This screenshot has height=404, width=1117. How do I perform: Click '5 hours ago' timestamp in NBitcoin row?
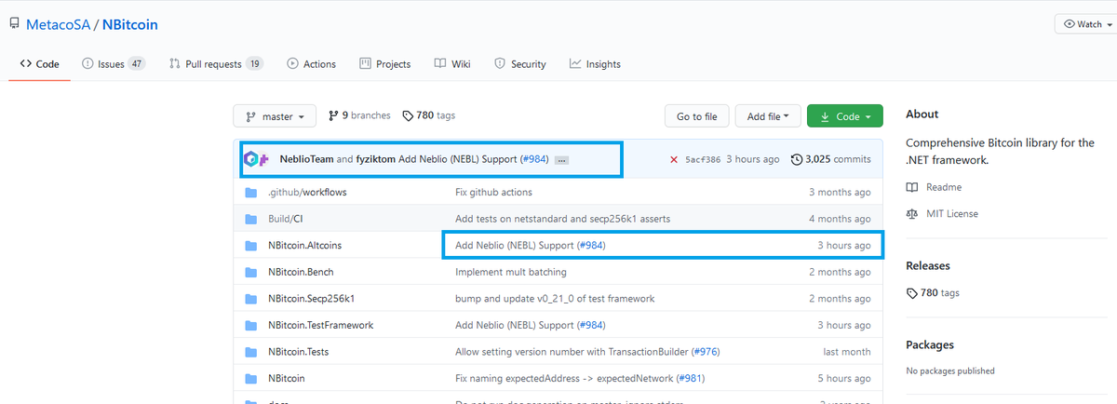[845, 379]
